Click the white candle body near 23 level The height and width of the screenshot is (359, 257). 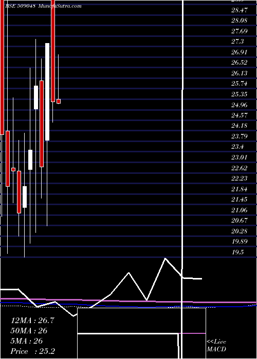pyautogui.click(x=30, y=160)
